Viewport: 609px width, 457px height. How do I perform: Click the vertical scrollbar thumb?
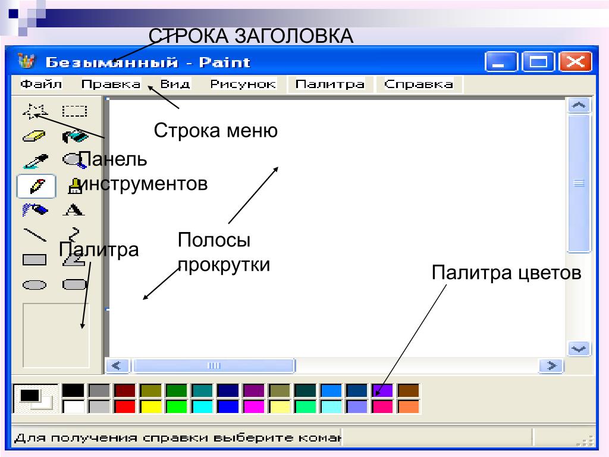[x=579, y=183]
